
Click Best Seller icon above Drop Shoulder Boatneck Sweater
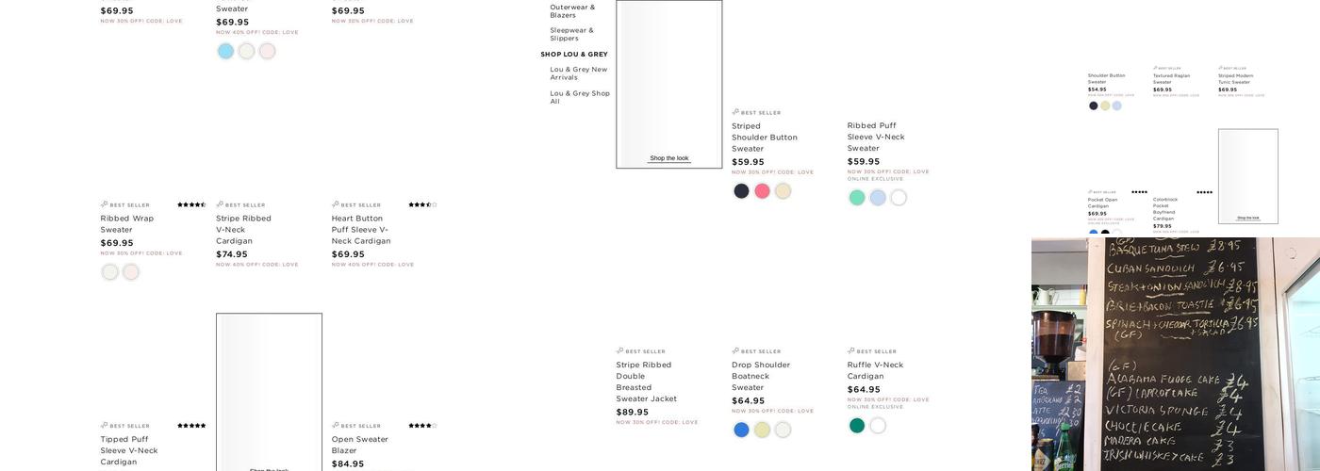click(x=735, y=351)
